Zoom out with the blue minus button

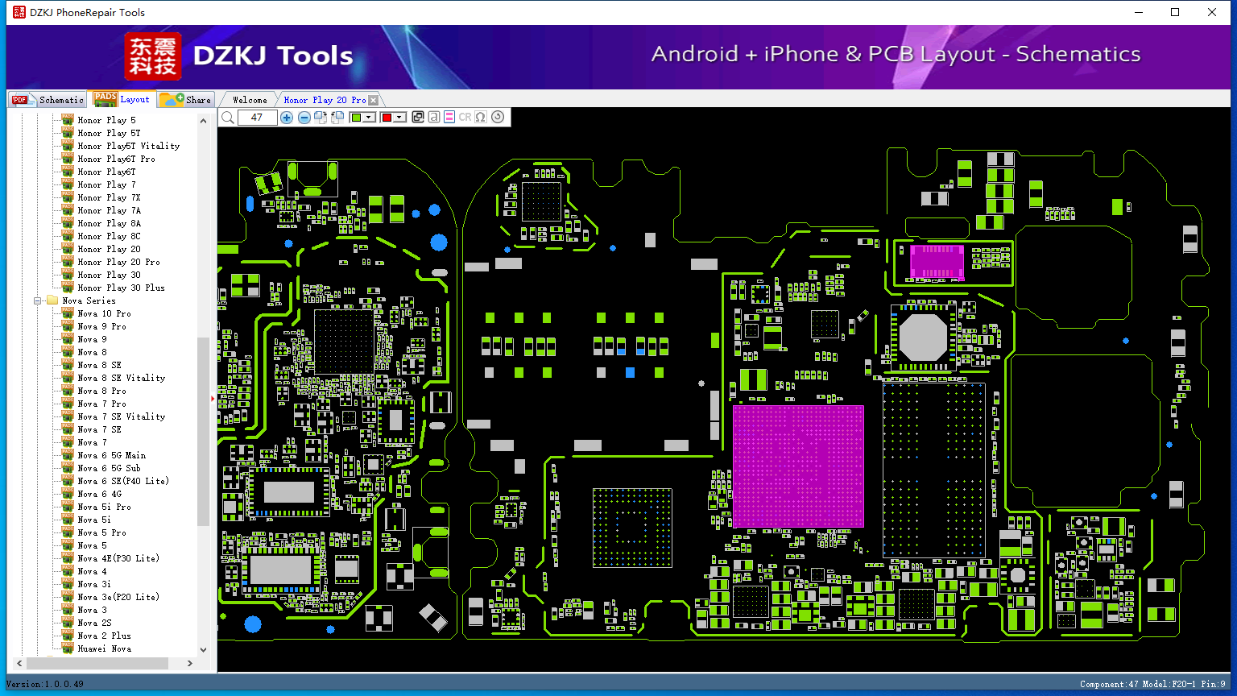tap(304, 118)
